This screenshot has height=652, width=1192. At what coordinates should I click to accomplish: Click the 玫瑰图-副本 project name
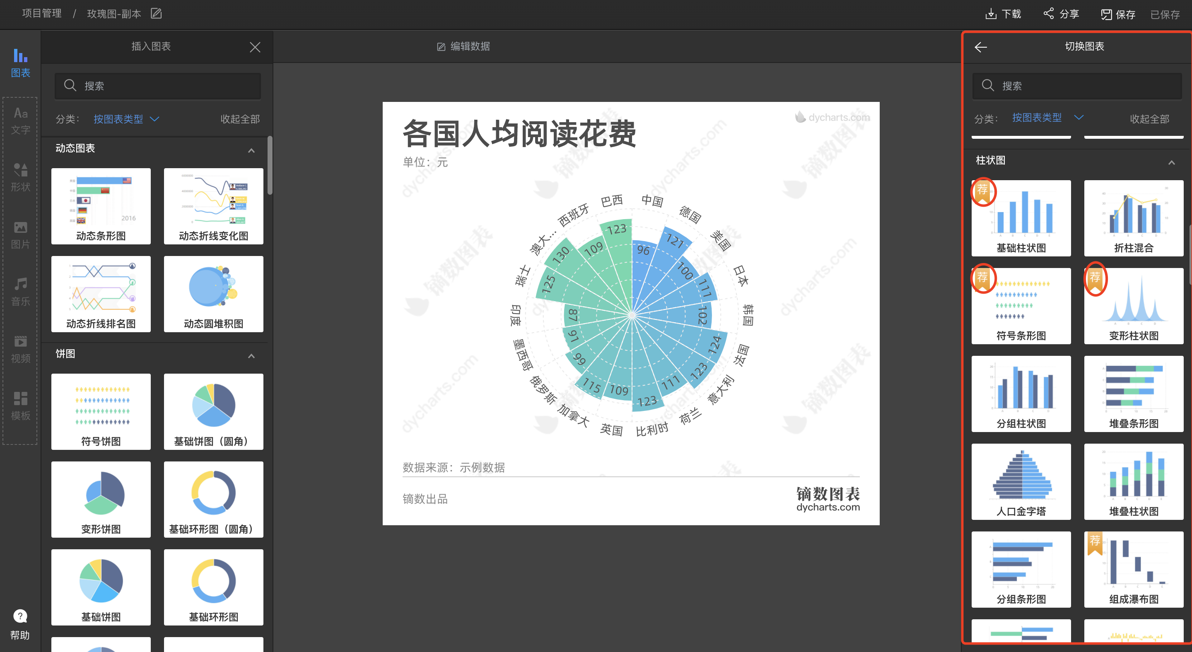[114, 13]
